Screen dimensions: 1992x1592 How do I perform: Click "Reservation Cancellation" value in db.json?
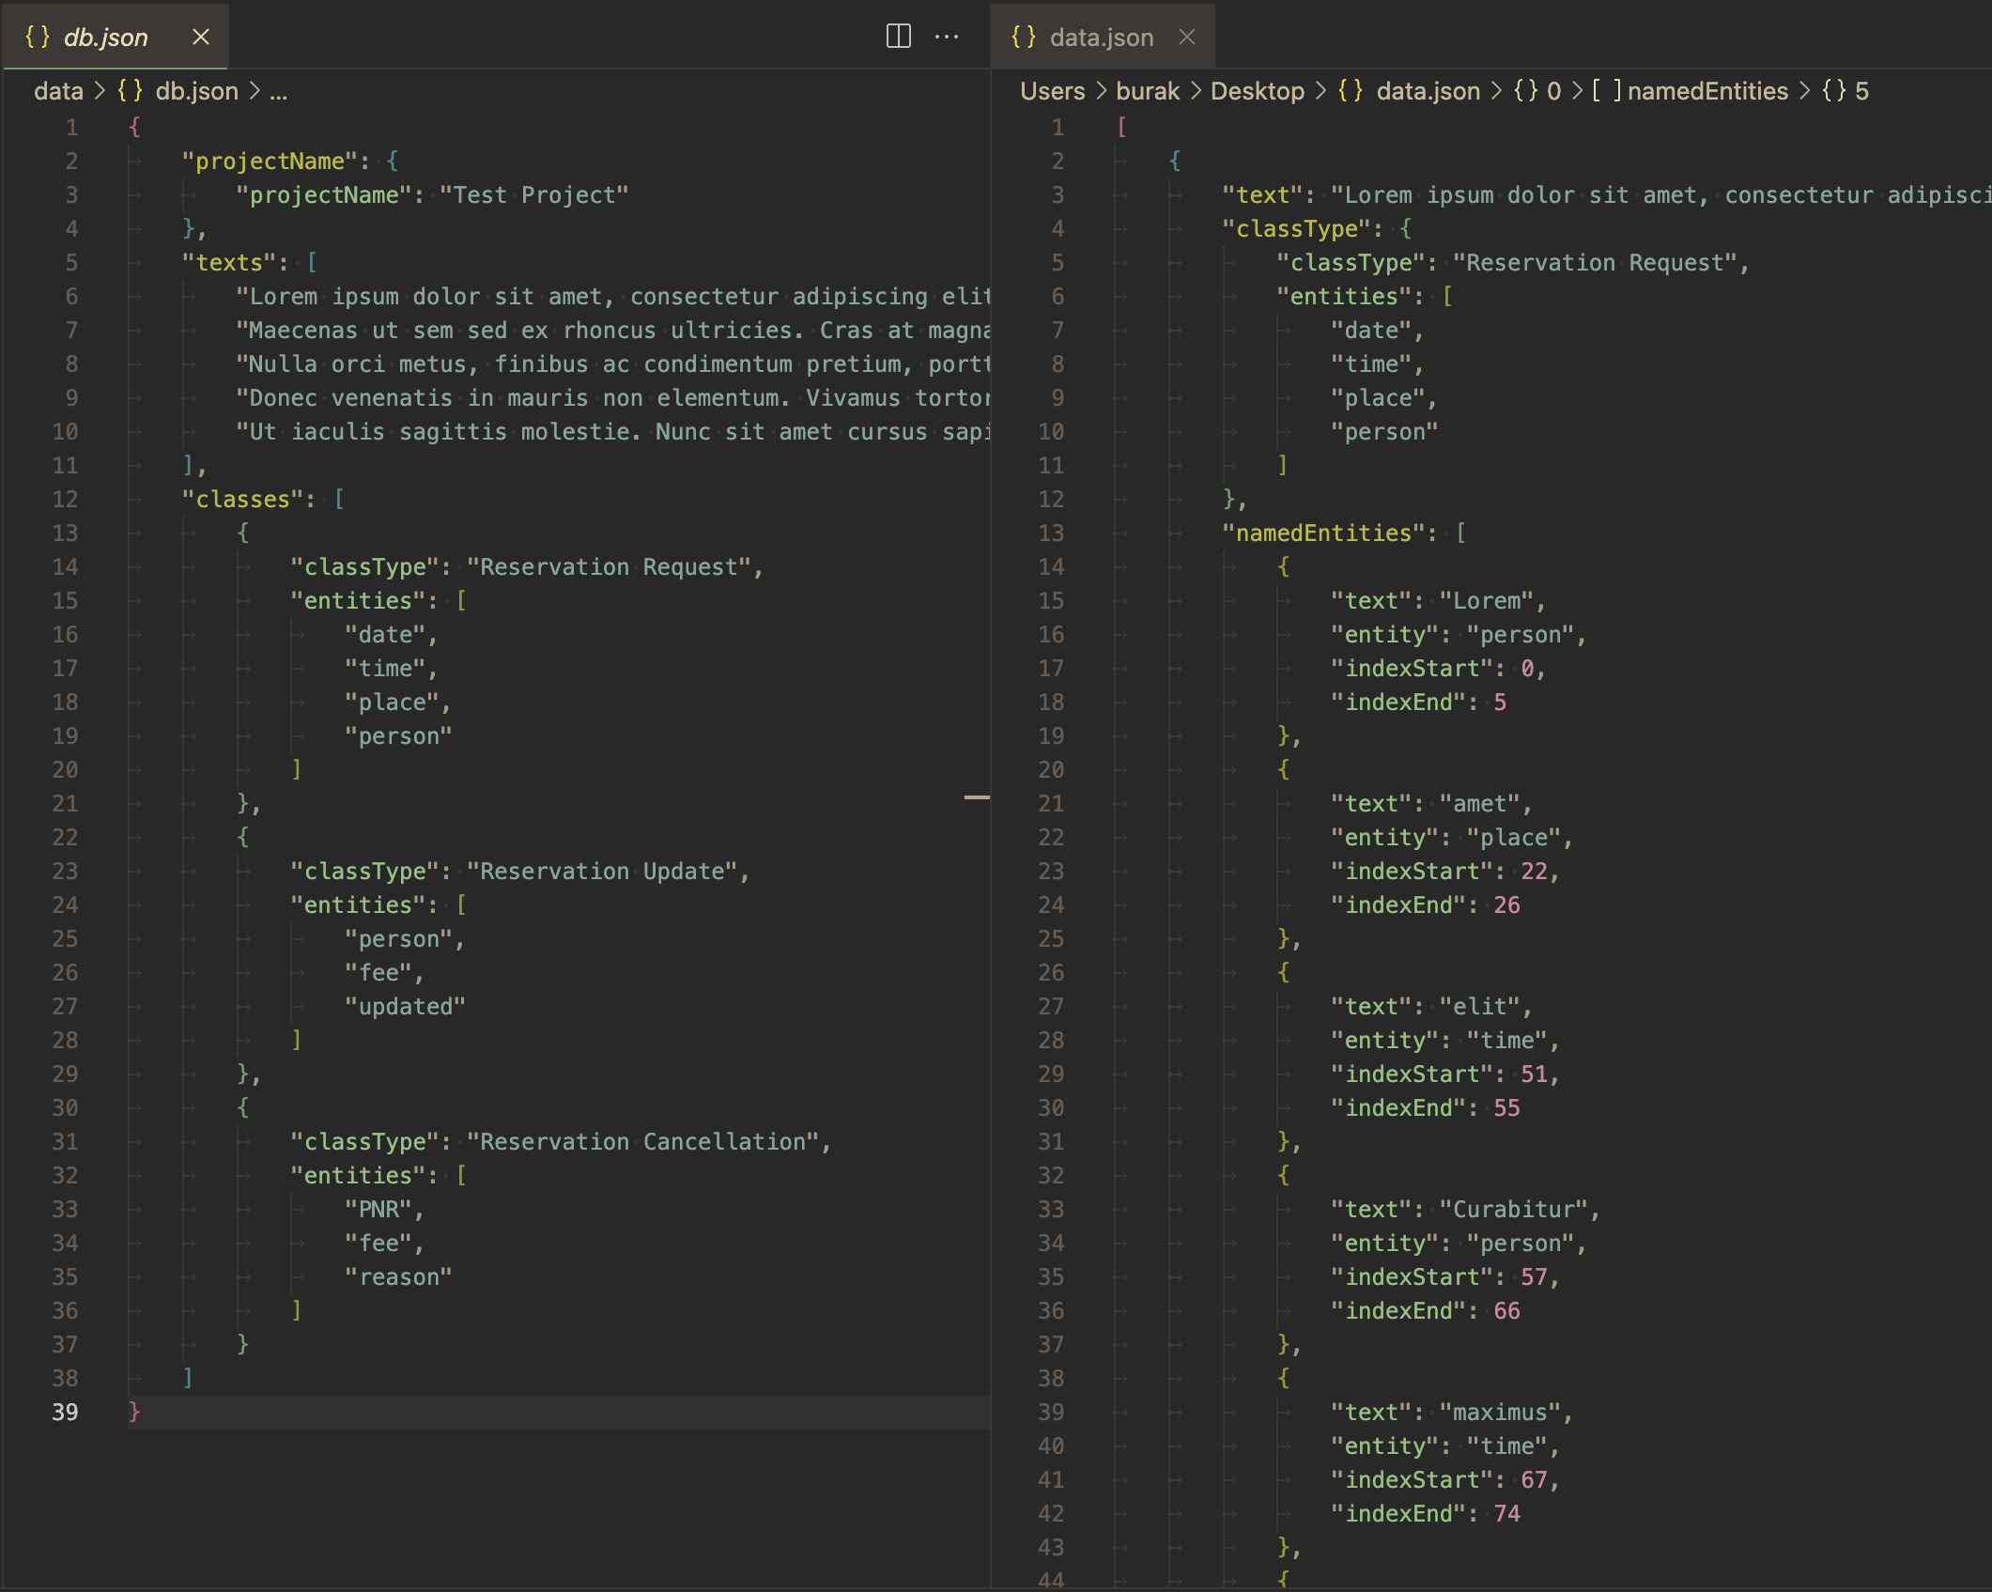[642, 1141]
